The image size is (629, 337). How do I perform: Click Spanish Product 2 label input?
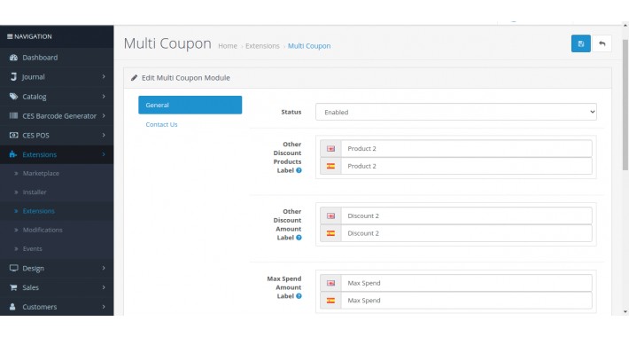[x=467, y=166]
